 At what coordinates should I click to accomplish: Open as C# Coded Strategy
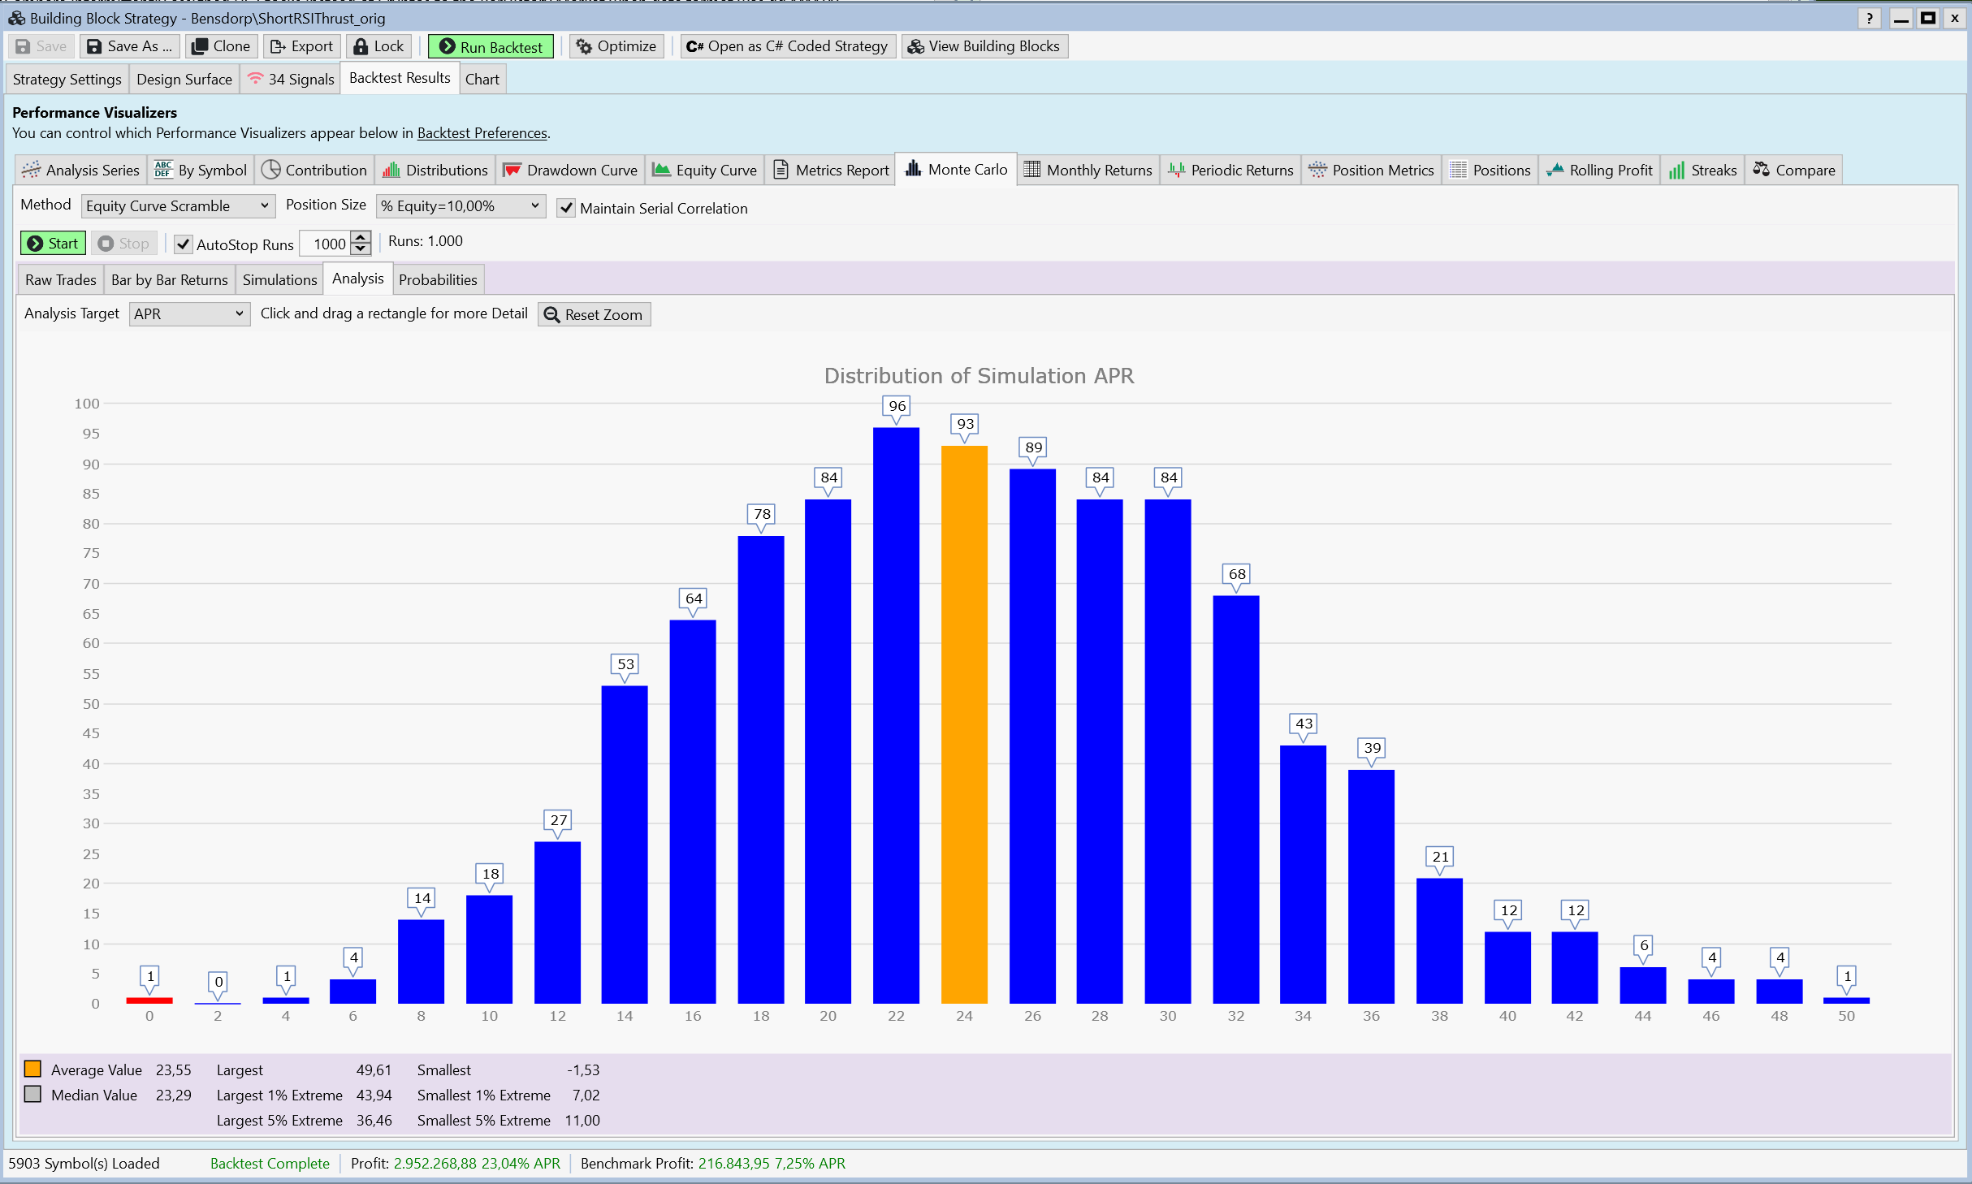(787, 46)
